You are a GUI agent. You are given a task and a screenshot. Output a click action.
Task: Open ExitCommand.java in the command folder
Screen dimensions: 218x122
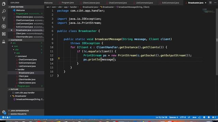point(27,63)
